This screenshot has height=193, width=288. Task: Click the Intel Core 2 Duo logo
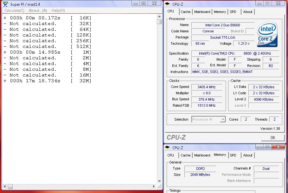[x=267, y=34]
